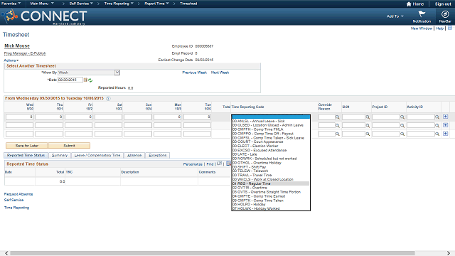Click the Submit button
455x256 pixels.
tap(69, 146)
